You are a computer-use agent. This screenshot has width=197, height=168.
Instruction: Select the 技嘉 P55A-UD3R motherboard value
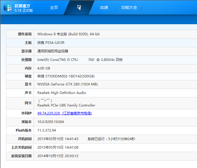[51, 43]
